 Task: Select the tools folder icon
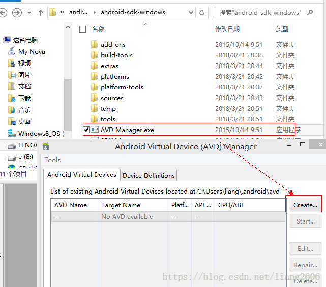pos(94,119)
